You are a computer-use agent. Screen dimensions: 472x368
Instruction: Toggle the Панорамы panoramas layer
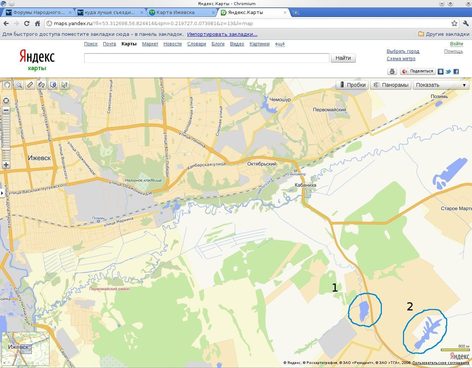coord(391,85)
